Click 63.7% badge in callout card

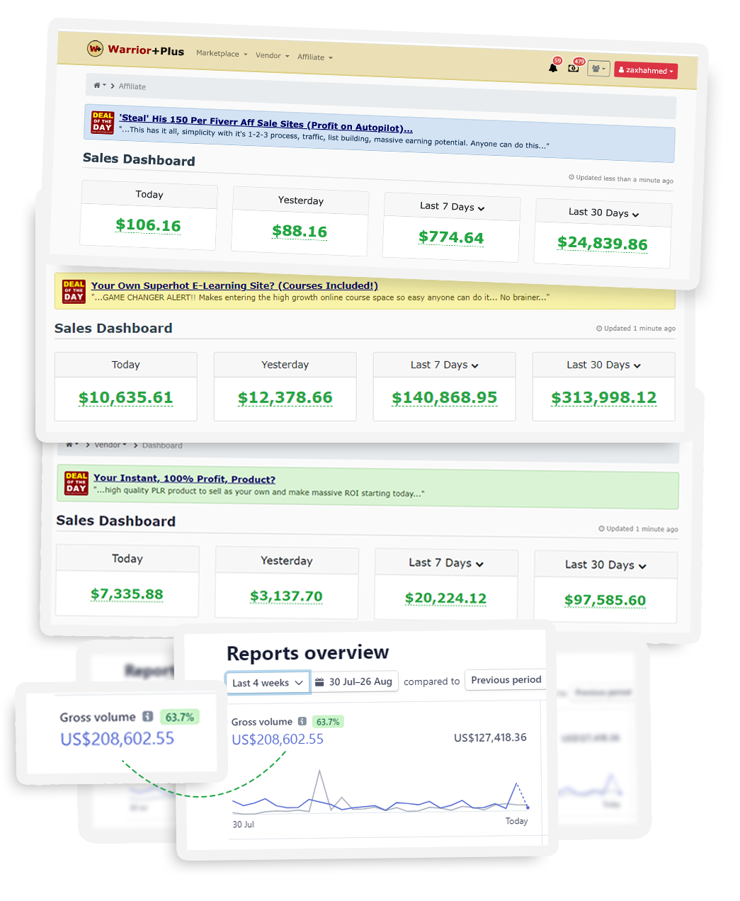[x=179, y=717]
